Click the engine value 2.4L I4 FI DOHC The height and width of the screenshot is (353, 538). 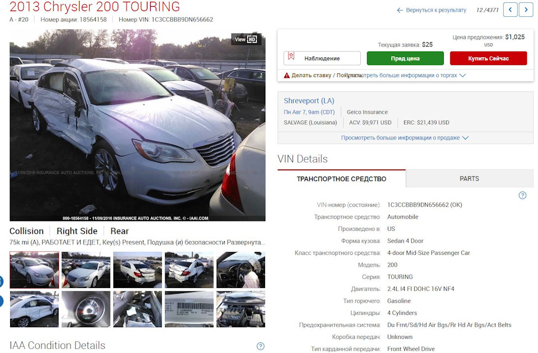(x=421, y=289)
